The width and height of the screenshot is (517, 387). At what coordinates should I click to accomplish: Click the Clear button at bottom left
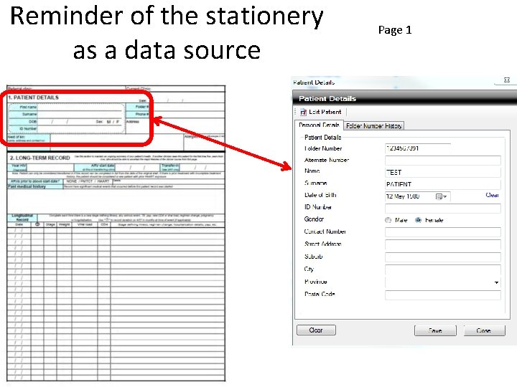pos(316,330)
